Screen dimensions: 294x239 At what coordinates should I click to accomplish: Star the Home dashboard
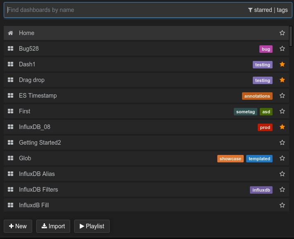[282, 33]
